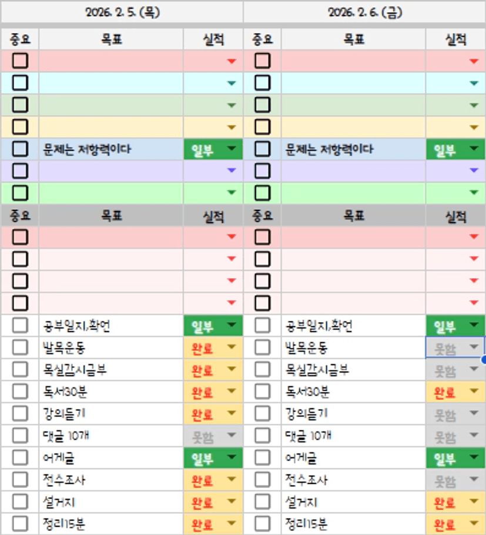The width and height of the screenshot is (486, 535).
Task: Toggle the 설거지 checkbox for Thursday
Action: [20, 502]
